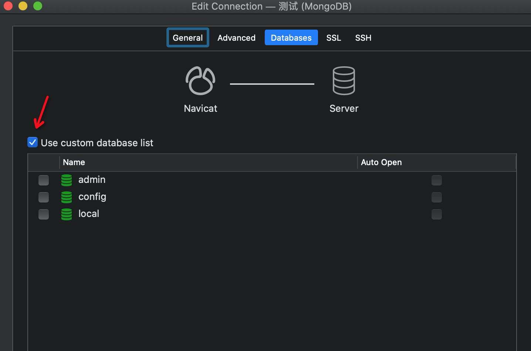
Task: Click the Use custom database list label
Action: click(x=97, y=143)
